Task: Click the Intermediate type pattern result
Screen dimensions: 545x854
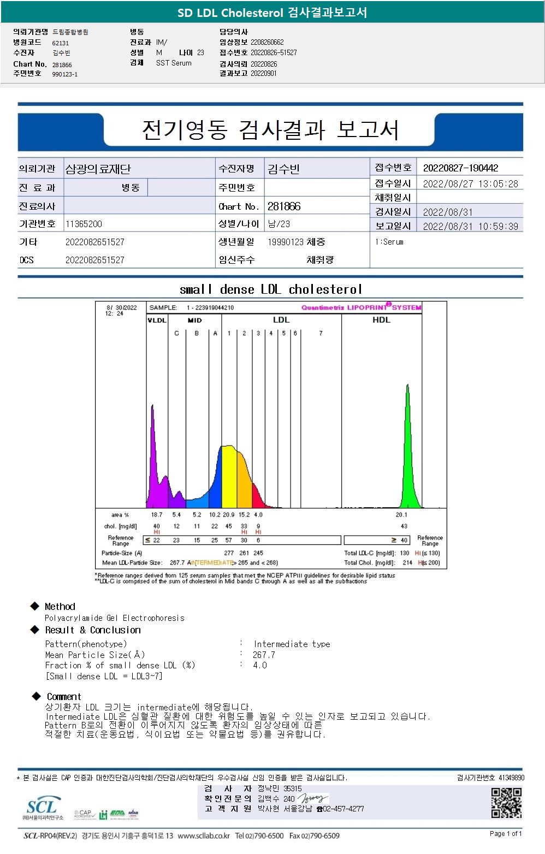Action: (292, 644)
